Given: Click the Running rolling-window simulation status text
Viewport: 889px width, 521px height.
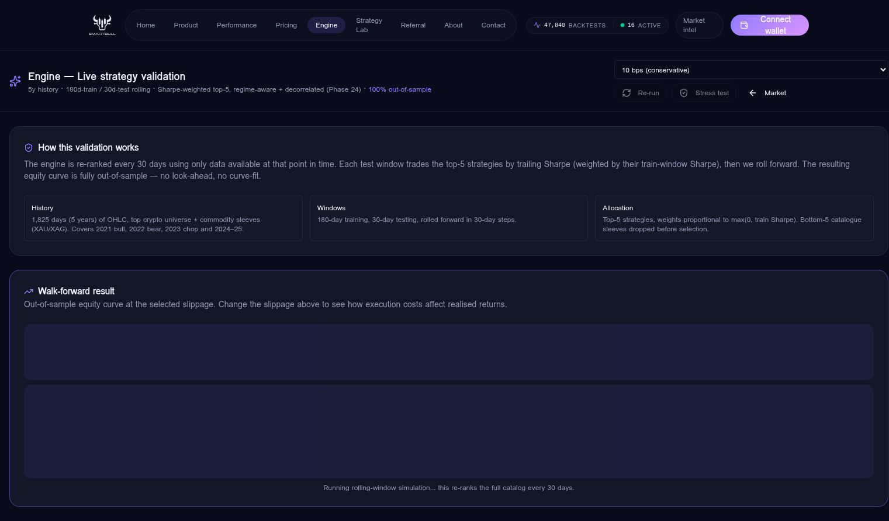Looking at the screenshot, I should 449,488.
